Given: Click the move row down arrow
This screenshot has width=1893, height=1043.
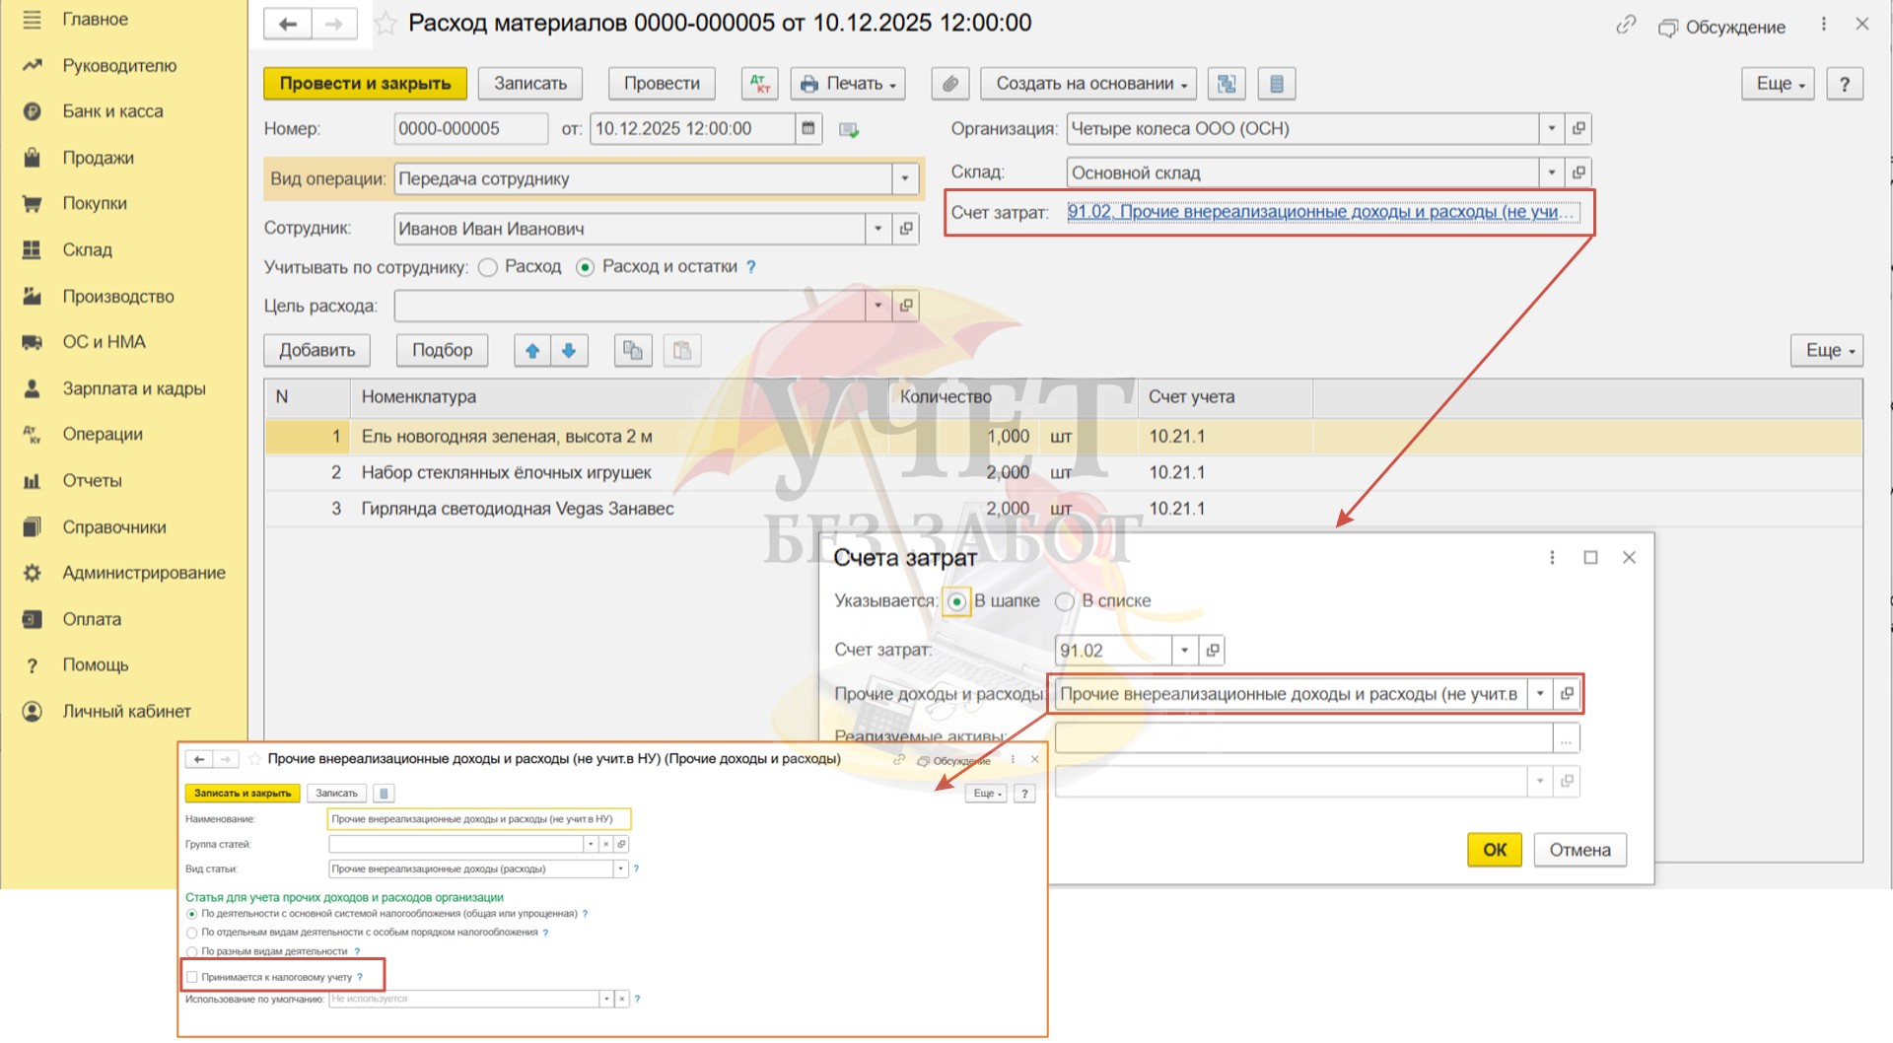Looking at the screenshot, I should 569,350.
